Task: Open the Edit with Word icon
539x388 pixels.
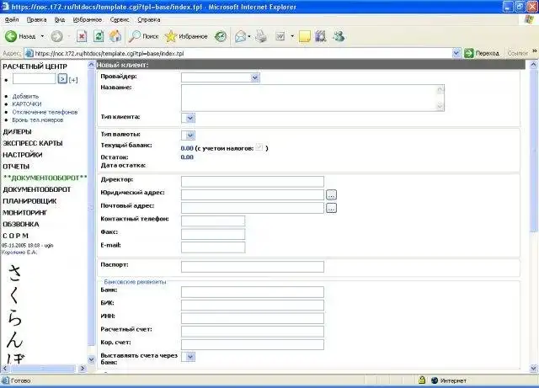Action: 280,36
